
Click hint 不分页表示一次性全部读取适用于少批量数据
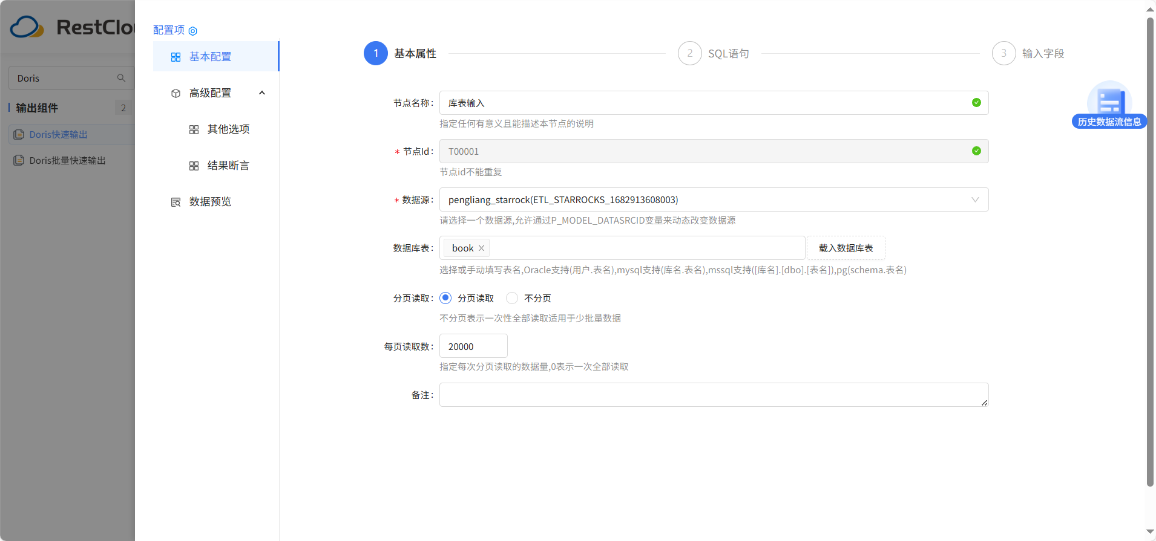[530, 318]
